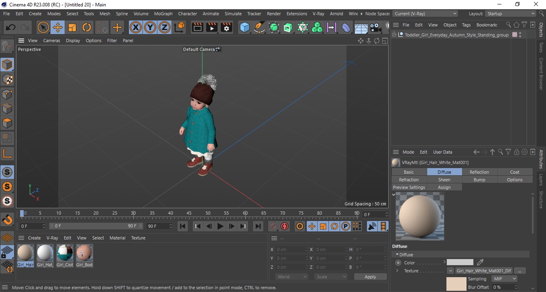Enable Axis tool icon
The height and width of the screenshot is (292, 546).
(x=7, y=154)
